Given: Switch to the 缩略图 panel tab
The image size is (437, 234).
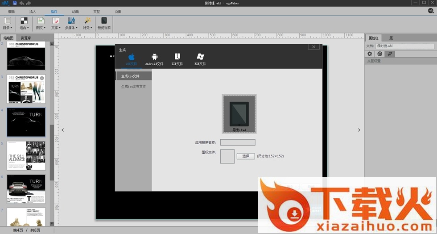Looking at the screenshot, I should tap(8, 38).
